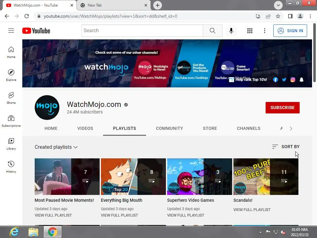Open Internet Explorer from the taskbar
This screenshot has height=238, width=317.
pos(14,232)
